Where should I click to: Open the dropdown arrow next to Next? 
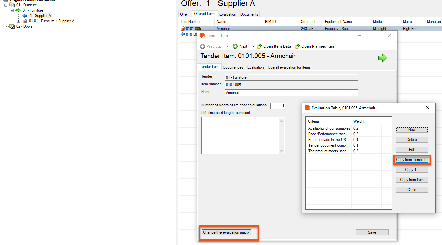coord(253,46)
